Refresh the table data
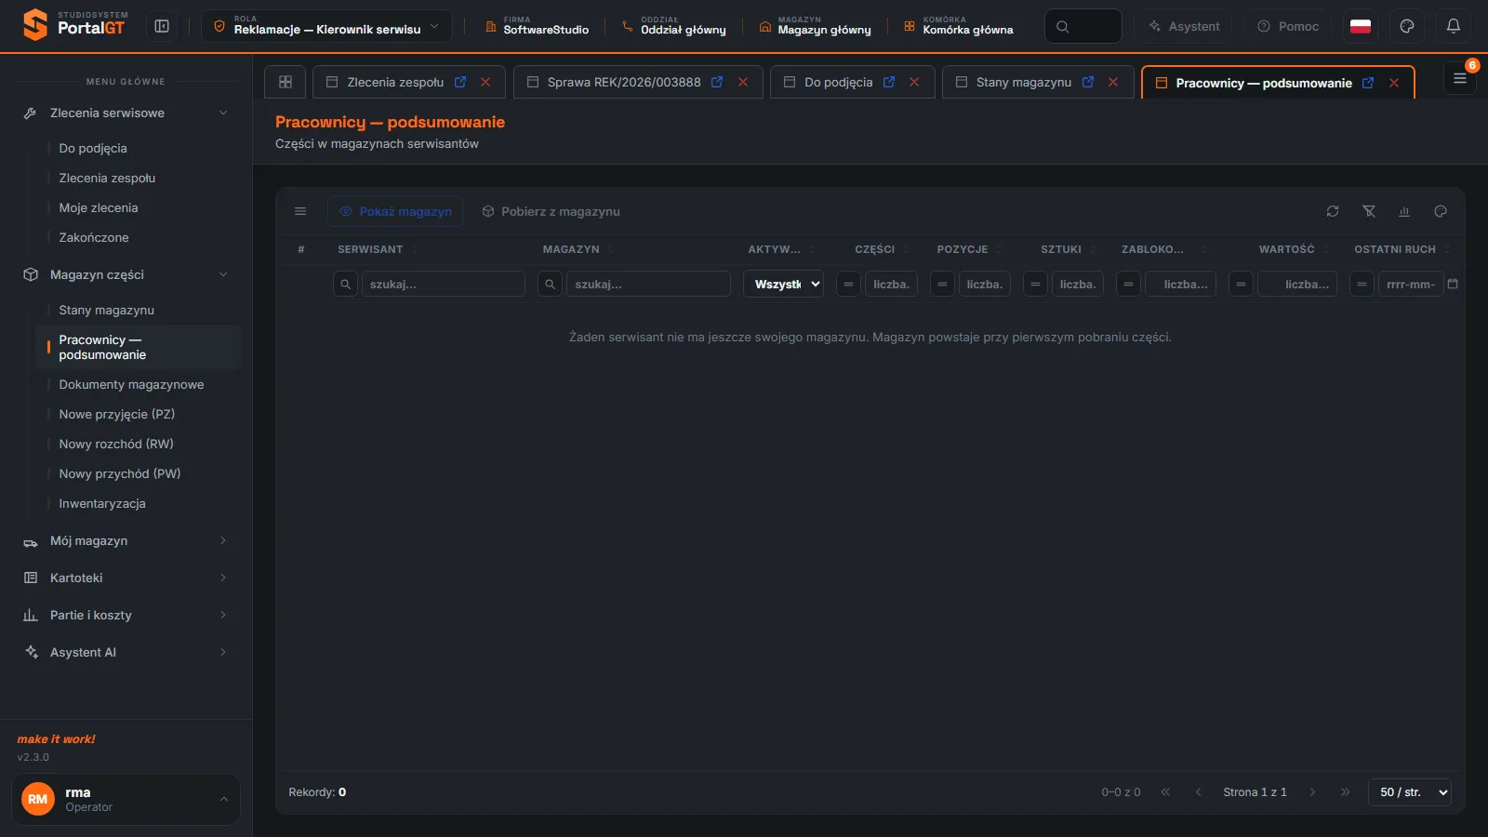This screenshot has height=837, width=1488. click(1333, 212)
